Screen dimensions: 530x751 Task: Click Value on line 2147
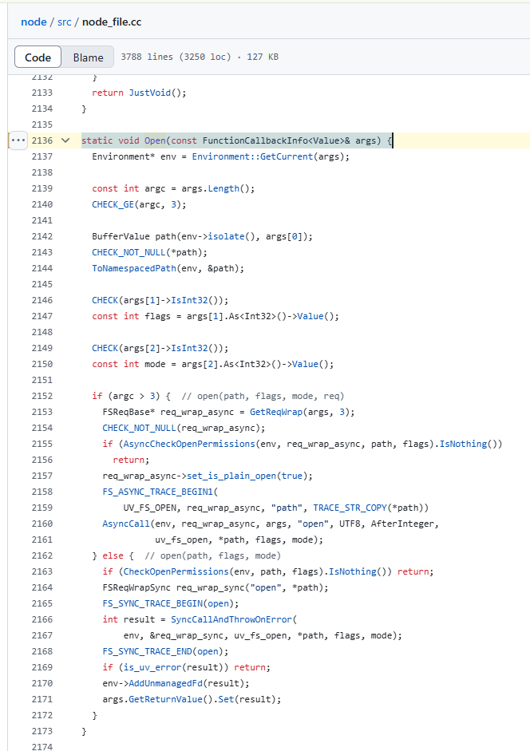click(310, 316)
